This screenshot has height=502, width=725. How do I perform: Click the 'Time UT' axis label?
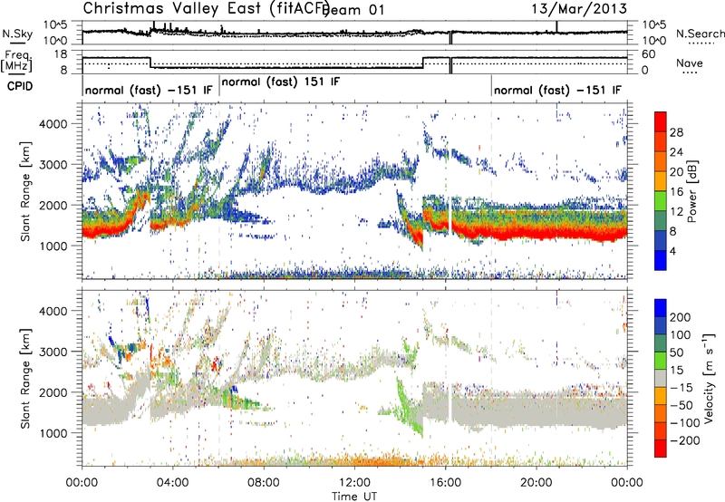pyautogui.click(x=354, y=497)
